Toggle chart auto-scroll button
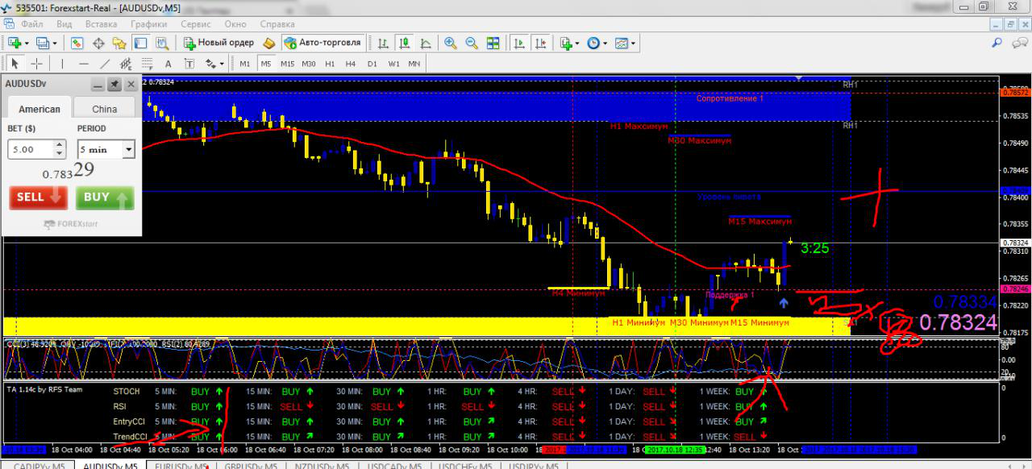 [520, 43]
